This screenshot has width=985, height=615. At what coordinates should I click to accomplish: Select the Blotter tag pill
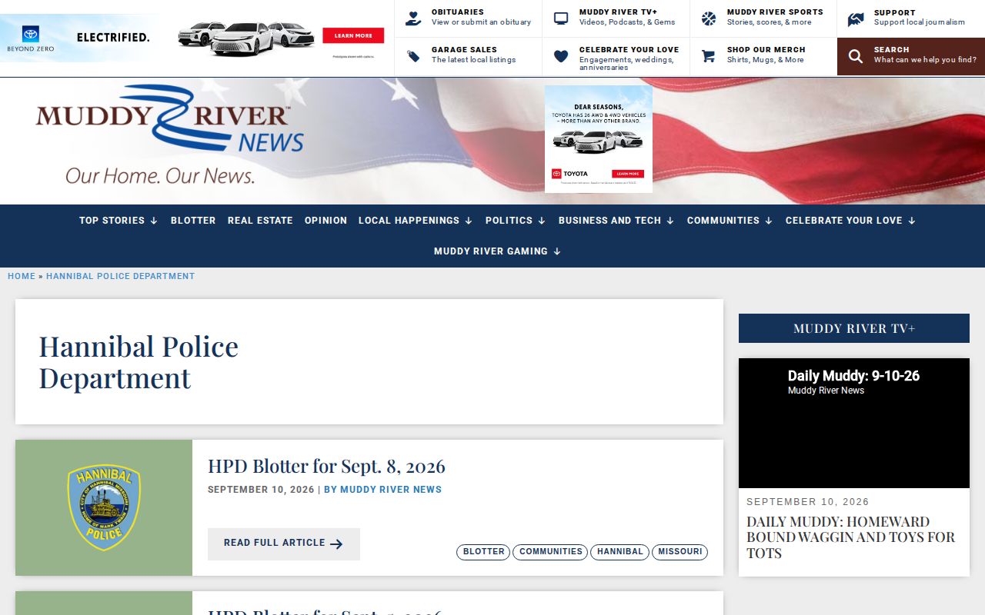tap(483, 552)
